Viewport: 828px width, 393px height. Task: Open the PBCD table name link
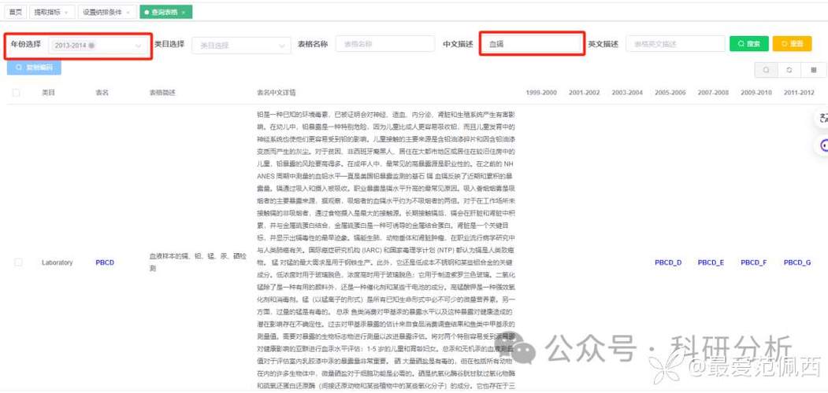pyautogui.click(x=105, y=263)
